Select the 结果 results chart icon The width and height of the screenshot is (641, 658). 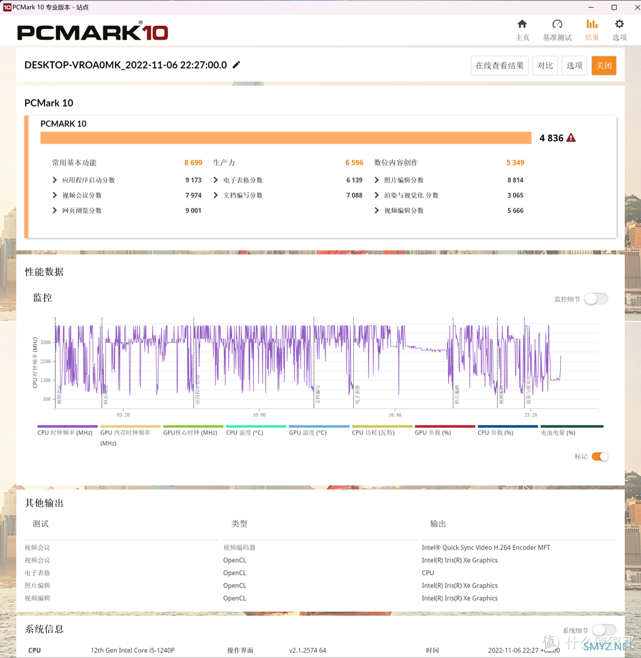click(x=592, y=30)
